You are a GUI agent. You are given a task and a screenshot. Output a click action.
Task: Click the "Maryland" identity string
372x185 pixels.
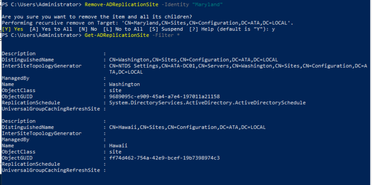[209, 4]
